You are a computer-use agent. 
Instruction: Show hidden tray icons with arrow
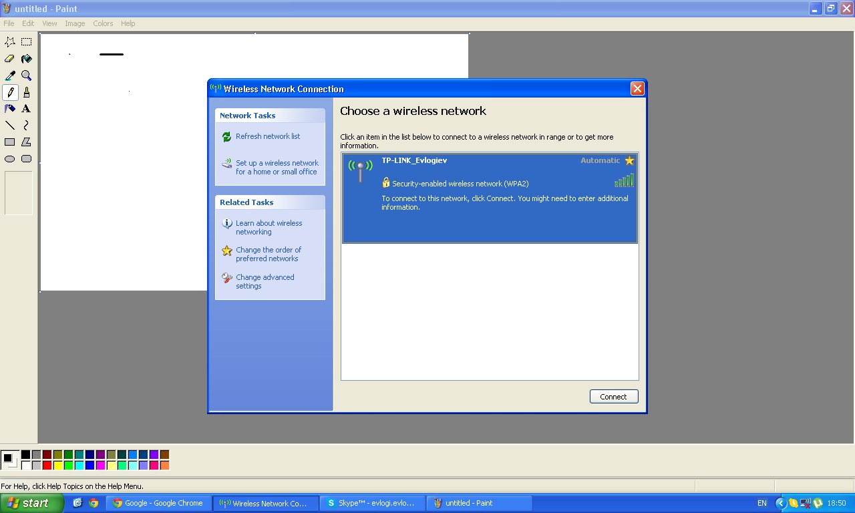tap(780, 503)
